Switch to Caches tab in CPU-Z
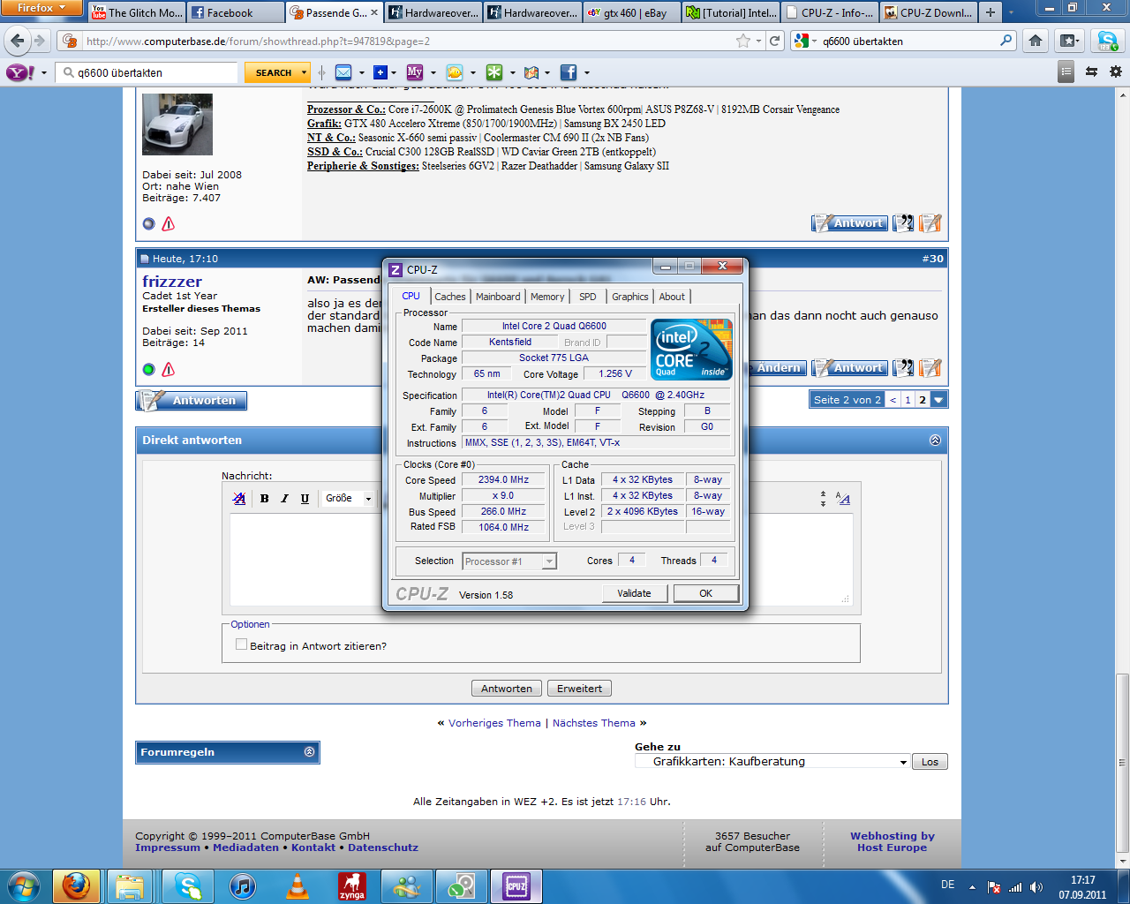Image resolution: width=1130 pixels, height=904 pixels. pyautogui.click(x=449, y=297)
